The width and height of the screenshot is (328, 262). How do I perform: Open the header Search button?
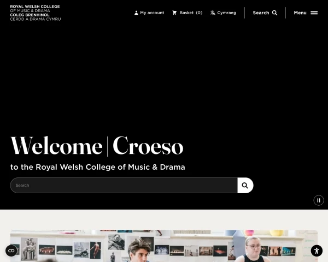pos(265,13)
